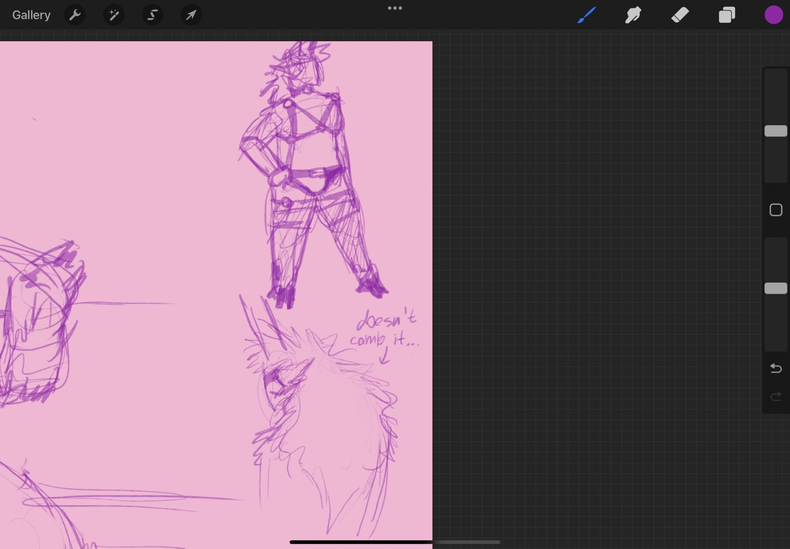
Task: Tap the square Modify button on sidebar
Action: [776, 210]
